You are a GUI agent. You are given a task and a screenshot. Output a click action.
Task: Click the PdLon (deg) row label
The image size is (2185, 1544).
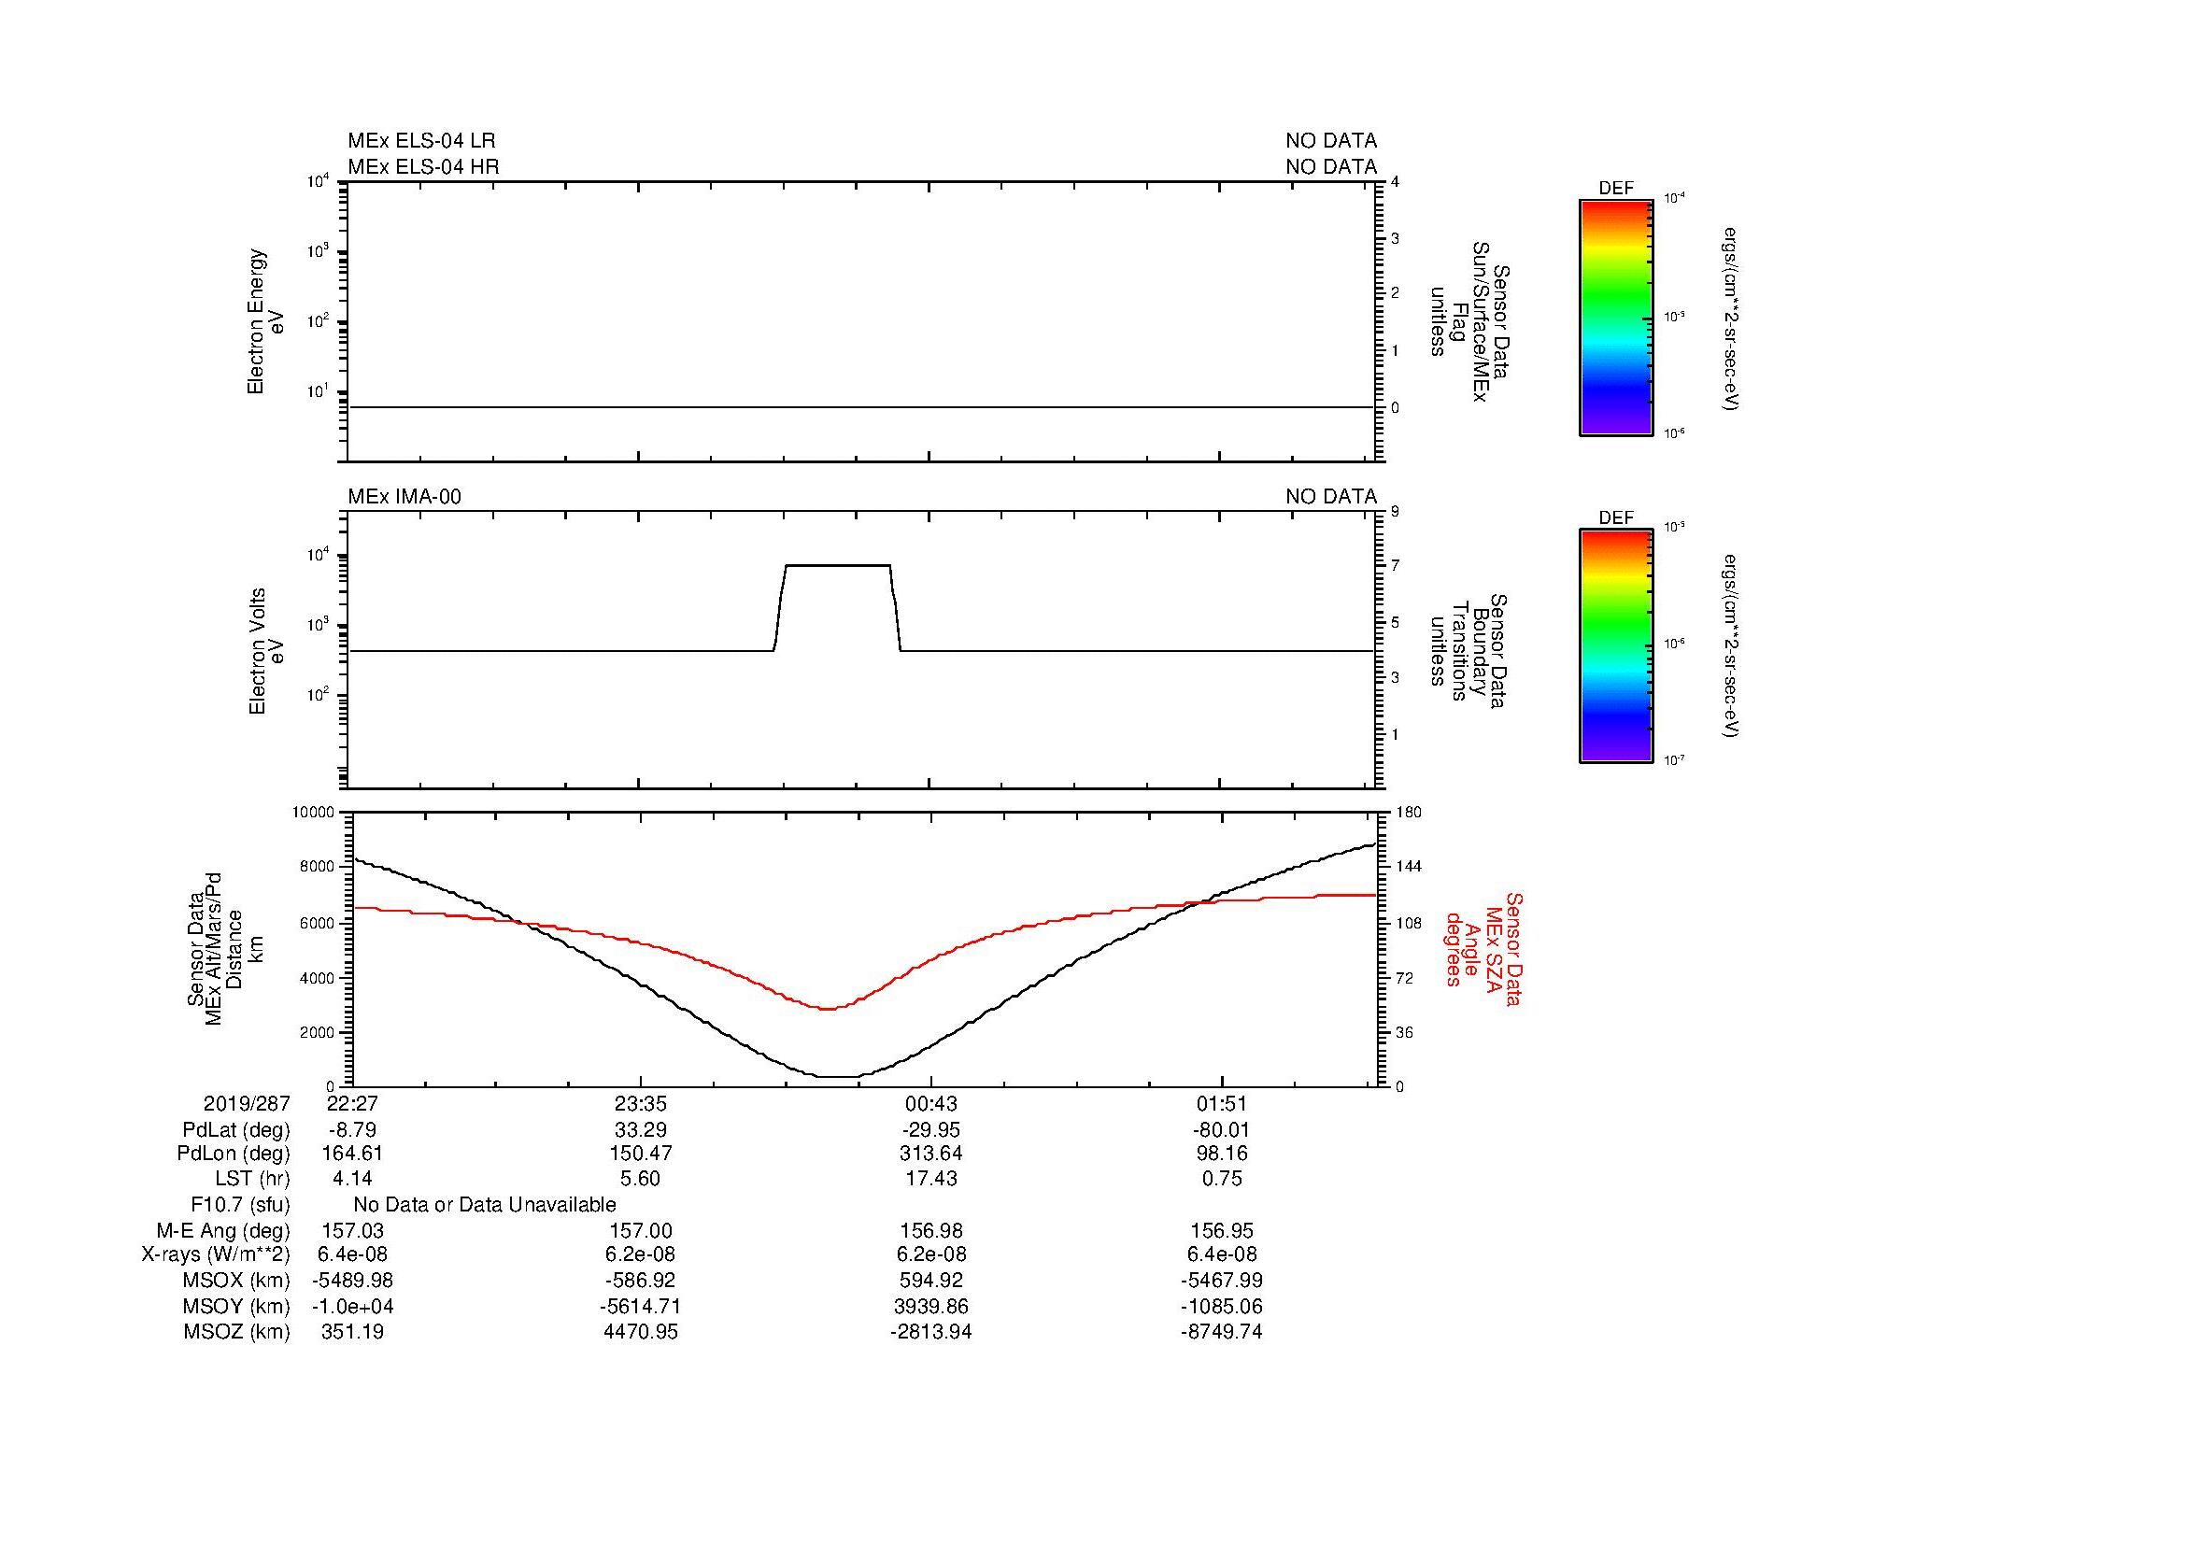point(234,1154)
